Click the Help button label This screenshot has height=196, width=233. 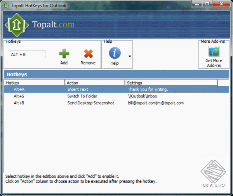tap(115, 63)
